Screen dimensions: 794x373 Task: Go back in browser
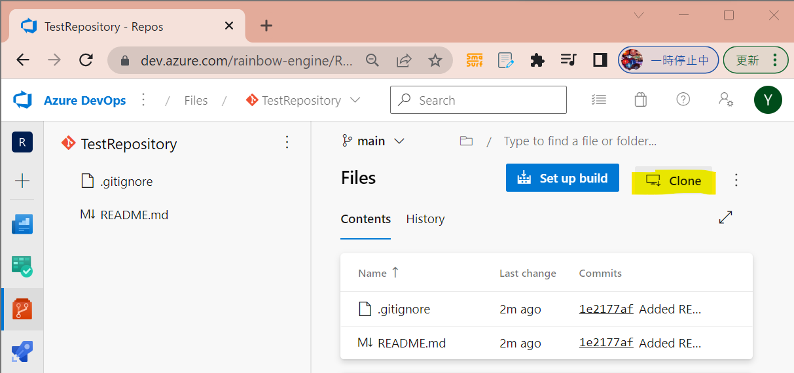pos(23,60)
